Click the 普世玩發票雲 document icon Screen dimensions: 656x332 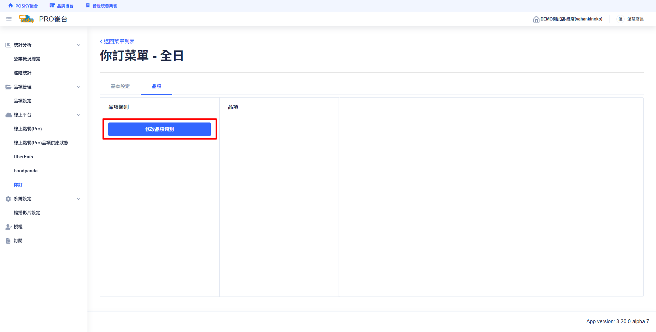click(x=88, y=6)
